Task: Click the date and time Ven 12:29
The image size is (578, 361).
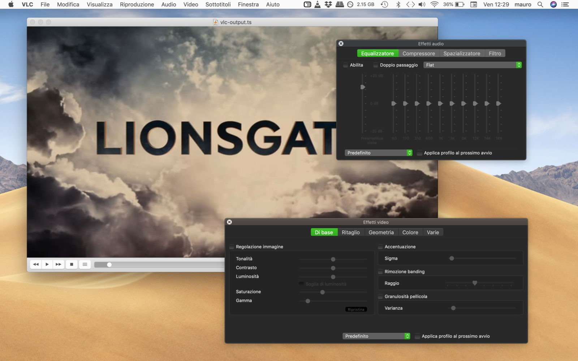Action: [x=496, y=4]
